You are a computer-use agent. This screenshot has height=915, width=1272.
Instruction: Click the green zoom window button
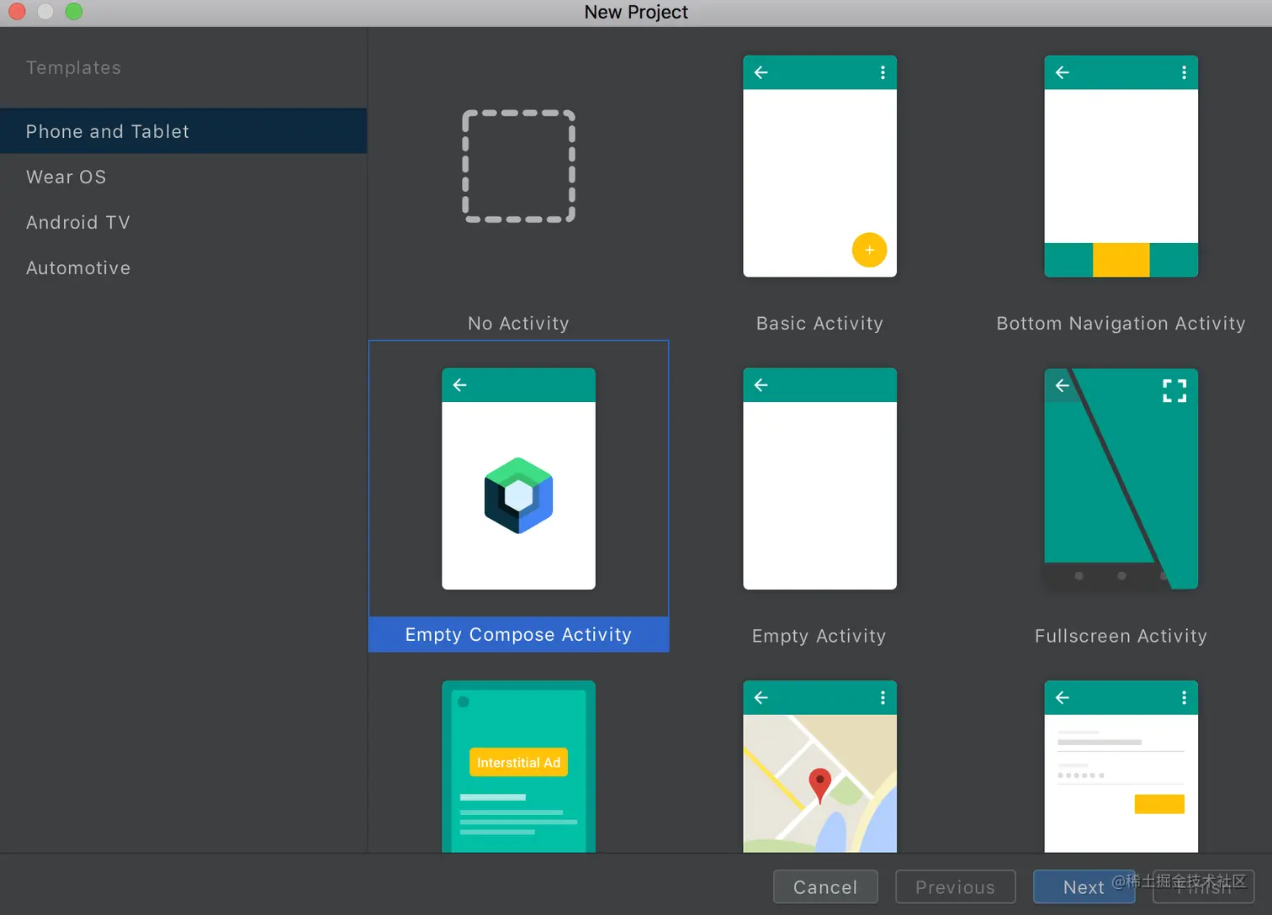[x=74, y=11]
